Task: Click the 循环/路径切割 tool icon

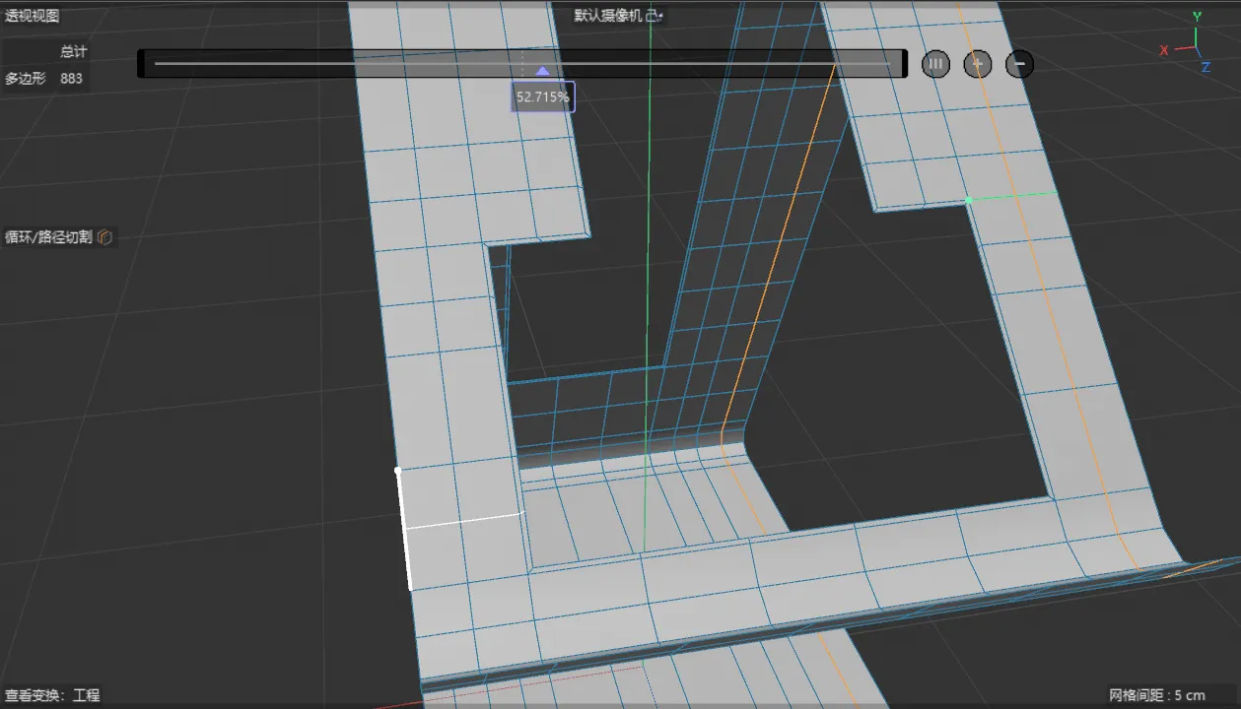Action: 105,236
